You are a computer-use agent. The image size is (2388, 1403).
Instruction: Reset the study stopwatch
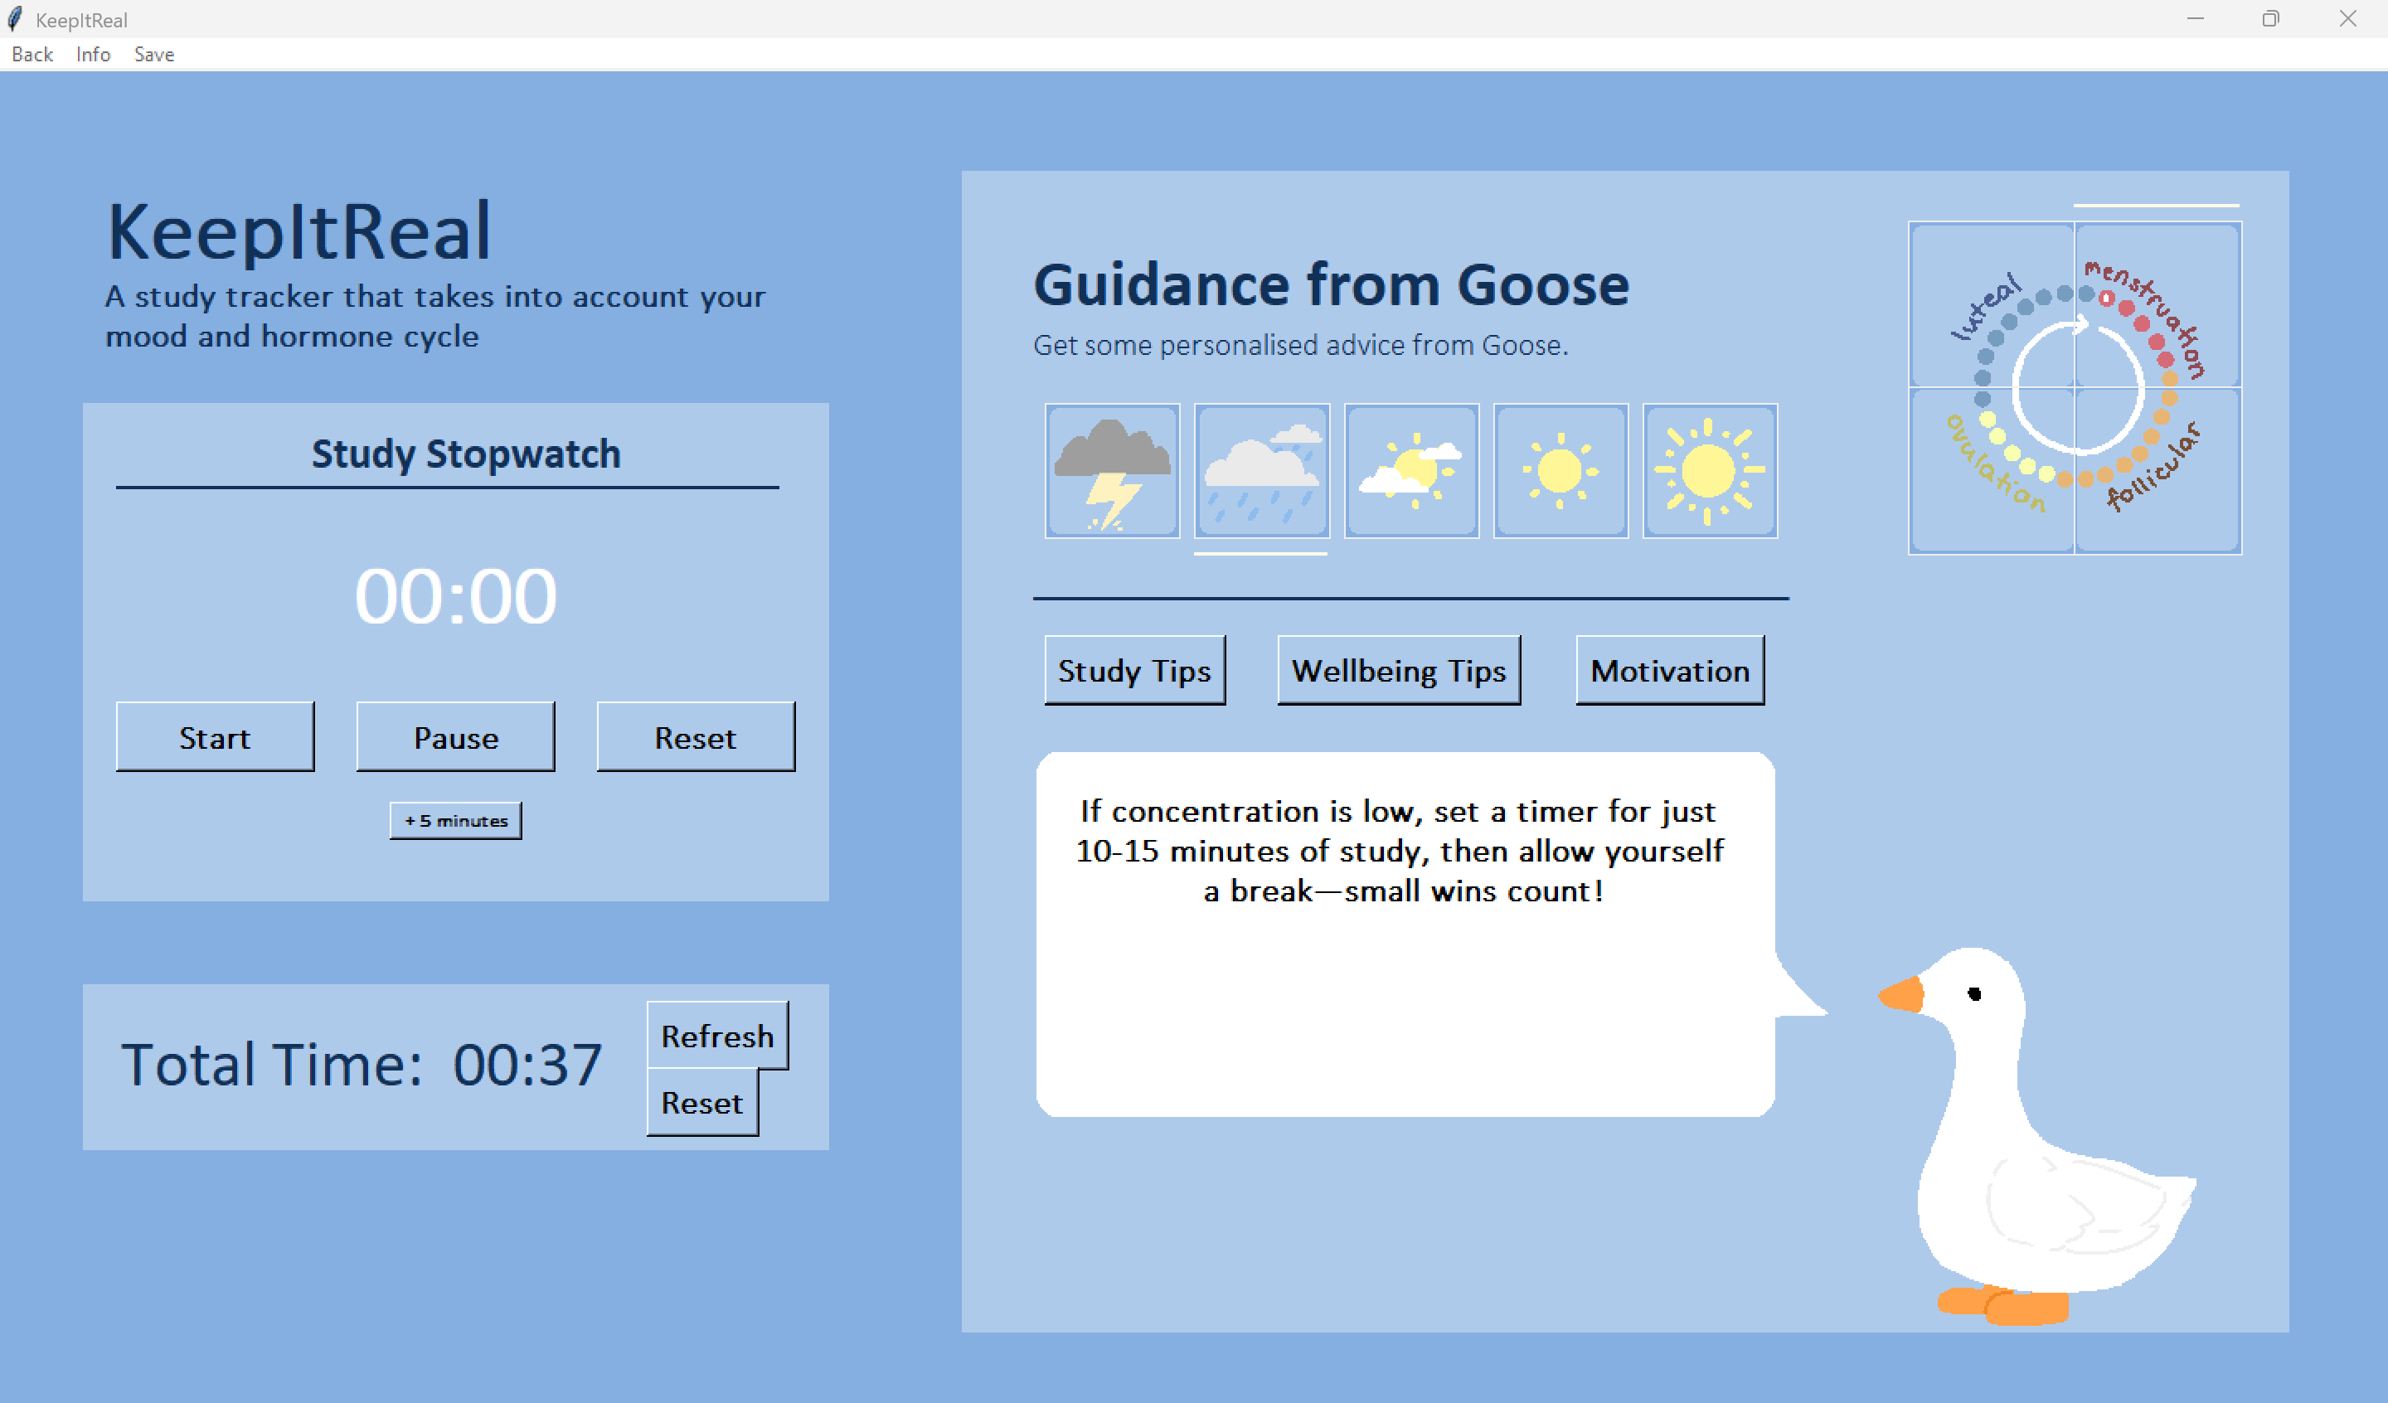pyautogui.click(x=695, y=736)
